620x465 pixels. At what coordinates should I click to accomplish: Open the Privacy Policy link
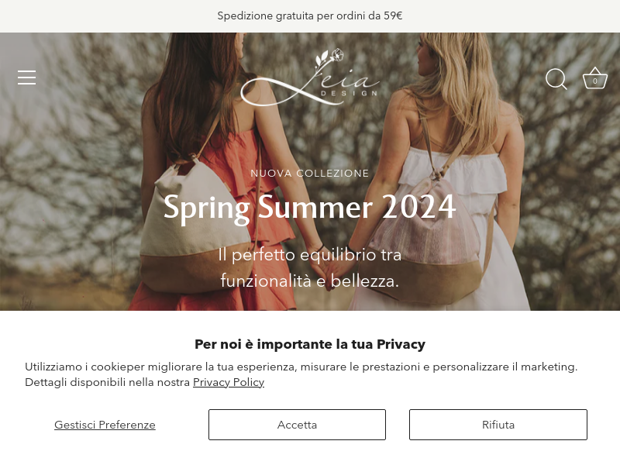click(x=229, y=382)
